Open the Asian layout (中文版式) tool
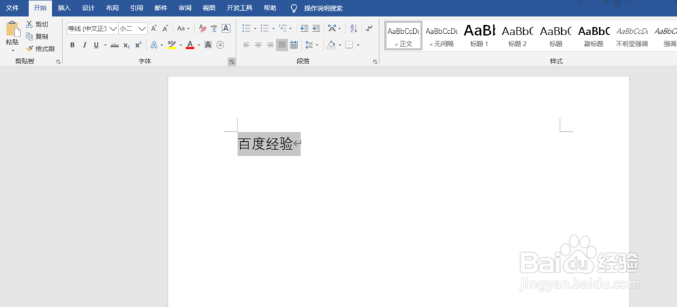The width and height of the screenshot is (677, 307). (x=332, y=28)
